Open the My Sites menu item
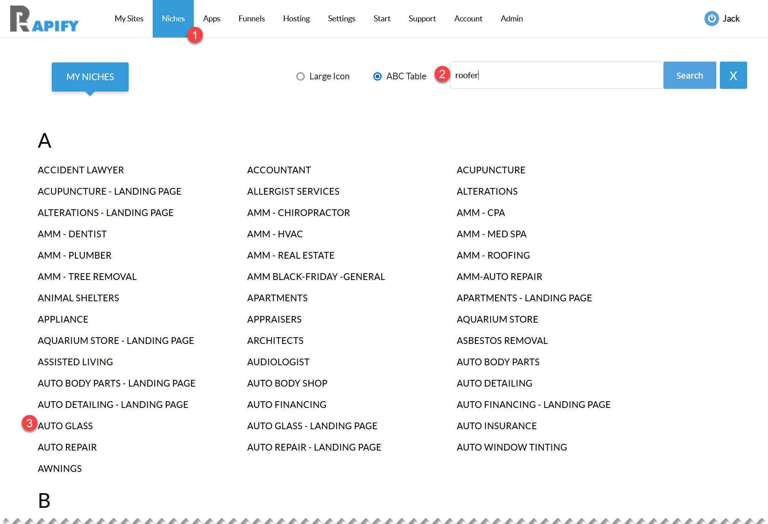This screenshot has height=524, width=768. coord(129,19)
